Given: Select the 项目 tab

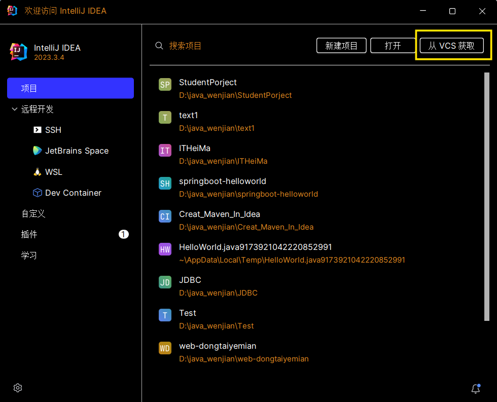Looking at the screenshot, I should (70, 88).
